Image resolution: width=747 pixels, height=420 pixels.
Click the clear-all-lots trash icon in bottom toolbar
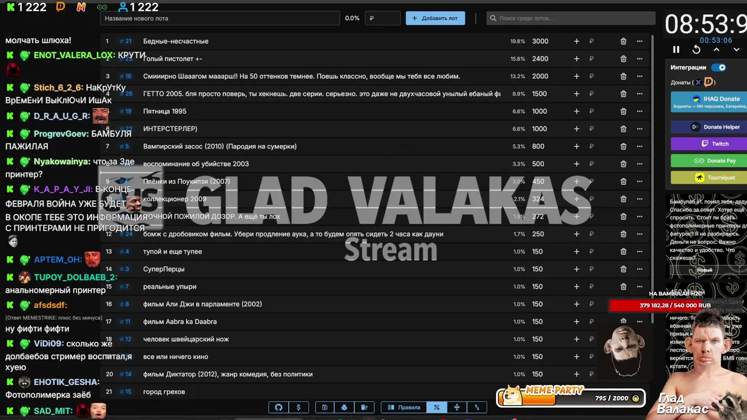point(364,407)
